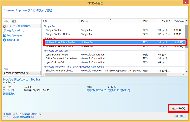The height and width of the screenshot is (122, 190).
Task: Click the 有効にする(E) button
Action: 178,108
